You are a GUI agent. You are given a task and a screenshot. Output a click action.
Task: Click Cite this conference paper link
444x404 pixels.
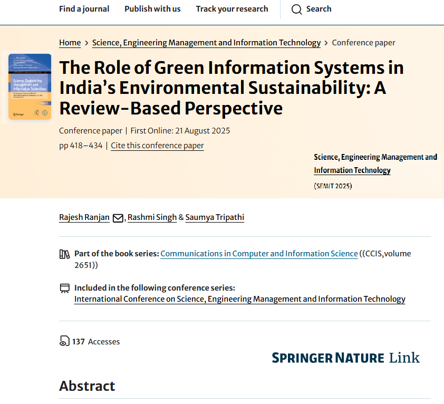(x=157, y=146)
